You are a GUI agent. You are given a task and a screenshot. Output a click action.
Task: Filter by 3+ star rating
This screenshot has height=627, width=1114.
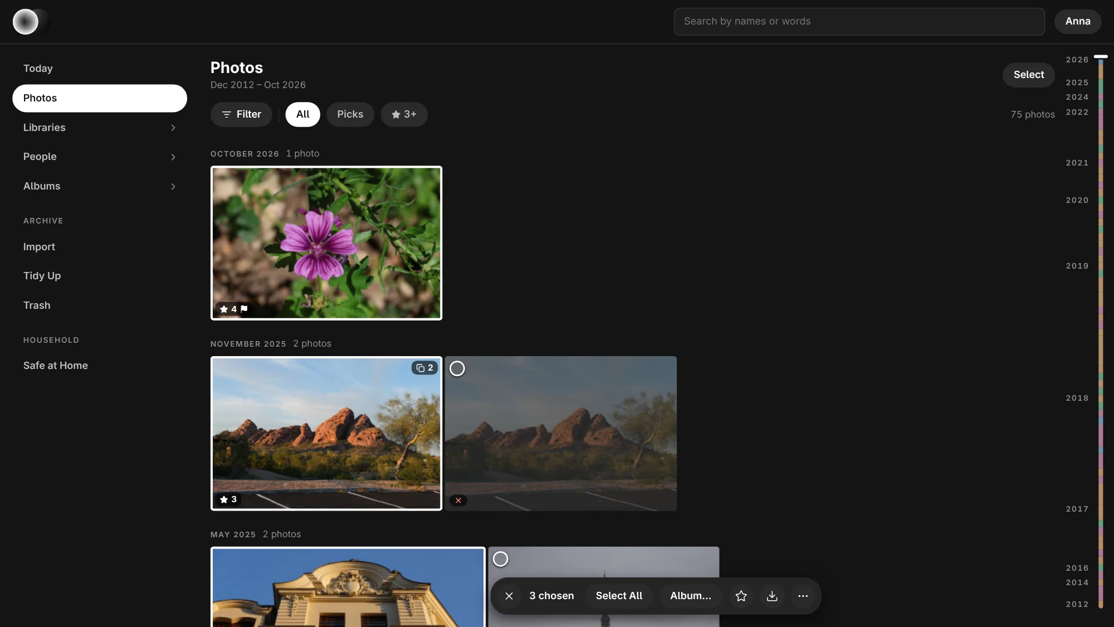click(404, 114)
